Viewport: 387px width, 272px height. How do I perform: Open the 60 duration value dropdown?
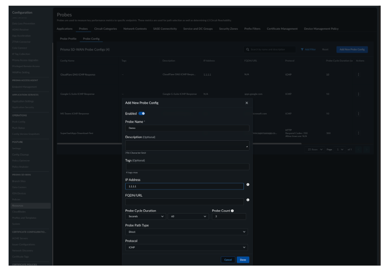pyautogui.click(x=188, y=216)
